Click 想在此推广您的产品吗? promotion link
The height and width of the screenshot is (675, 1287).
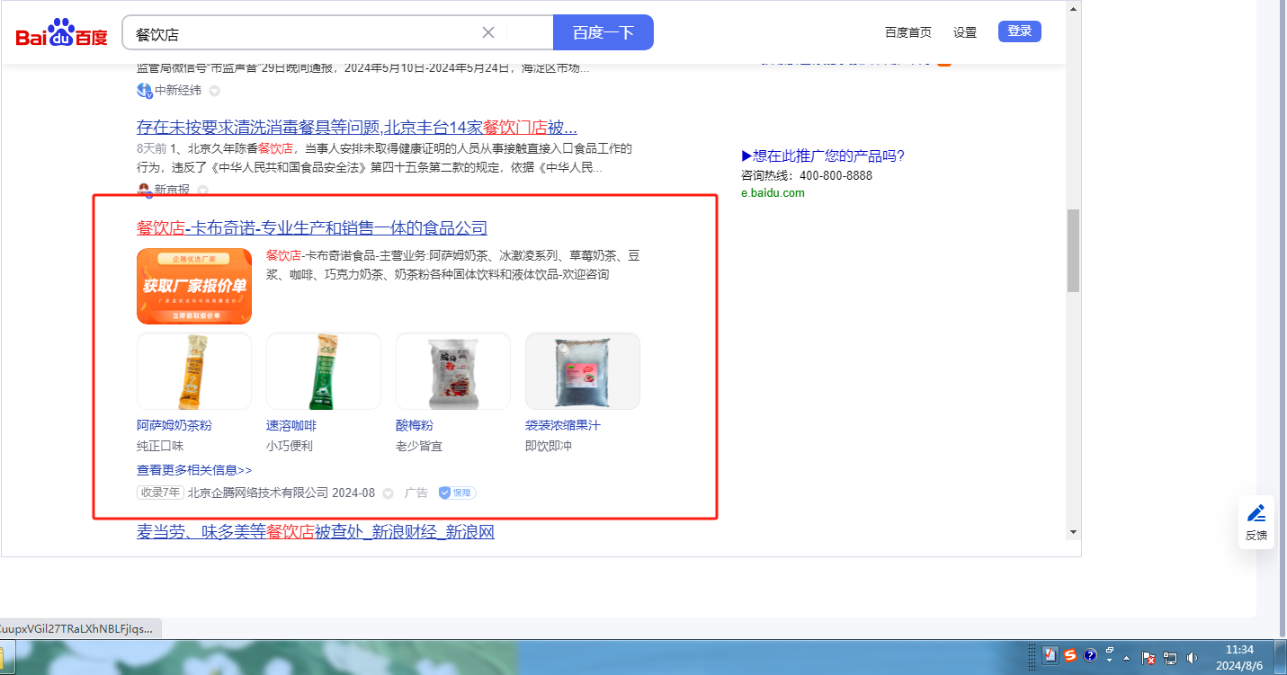(823, 155)
